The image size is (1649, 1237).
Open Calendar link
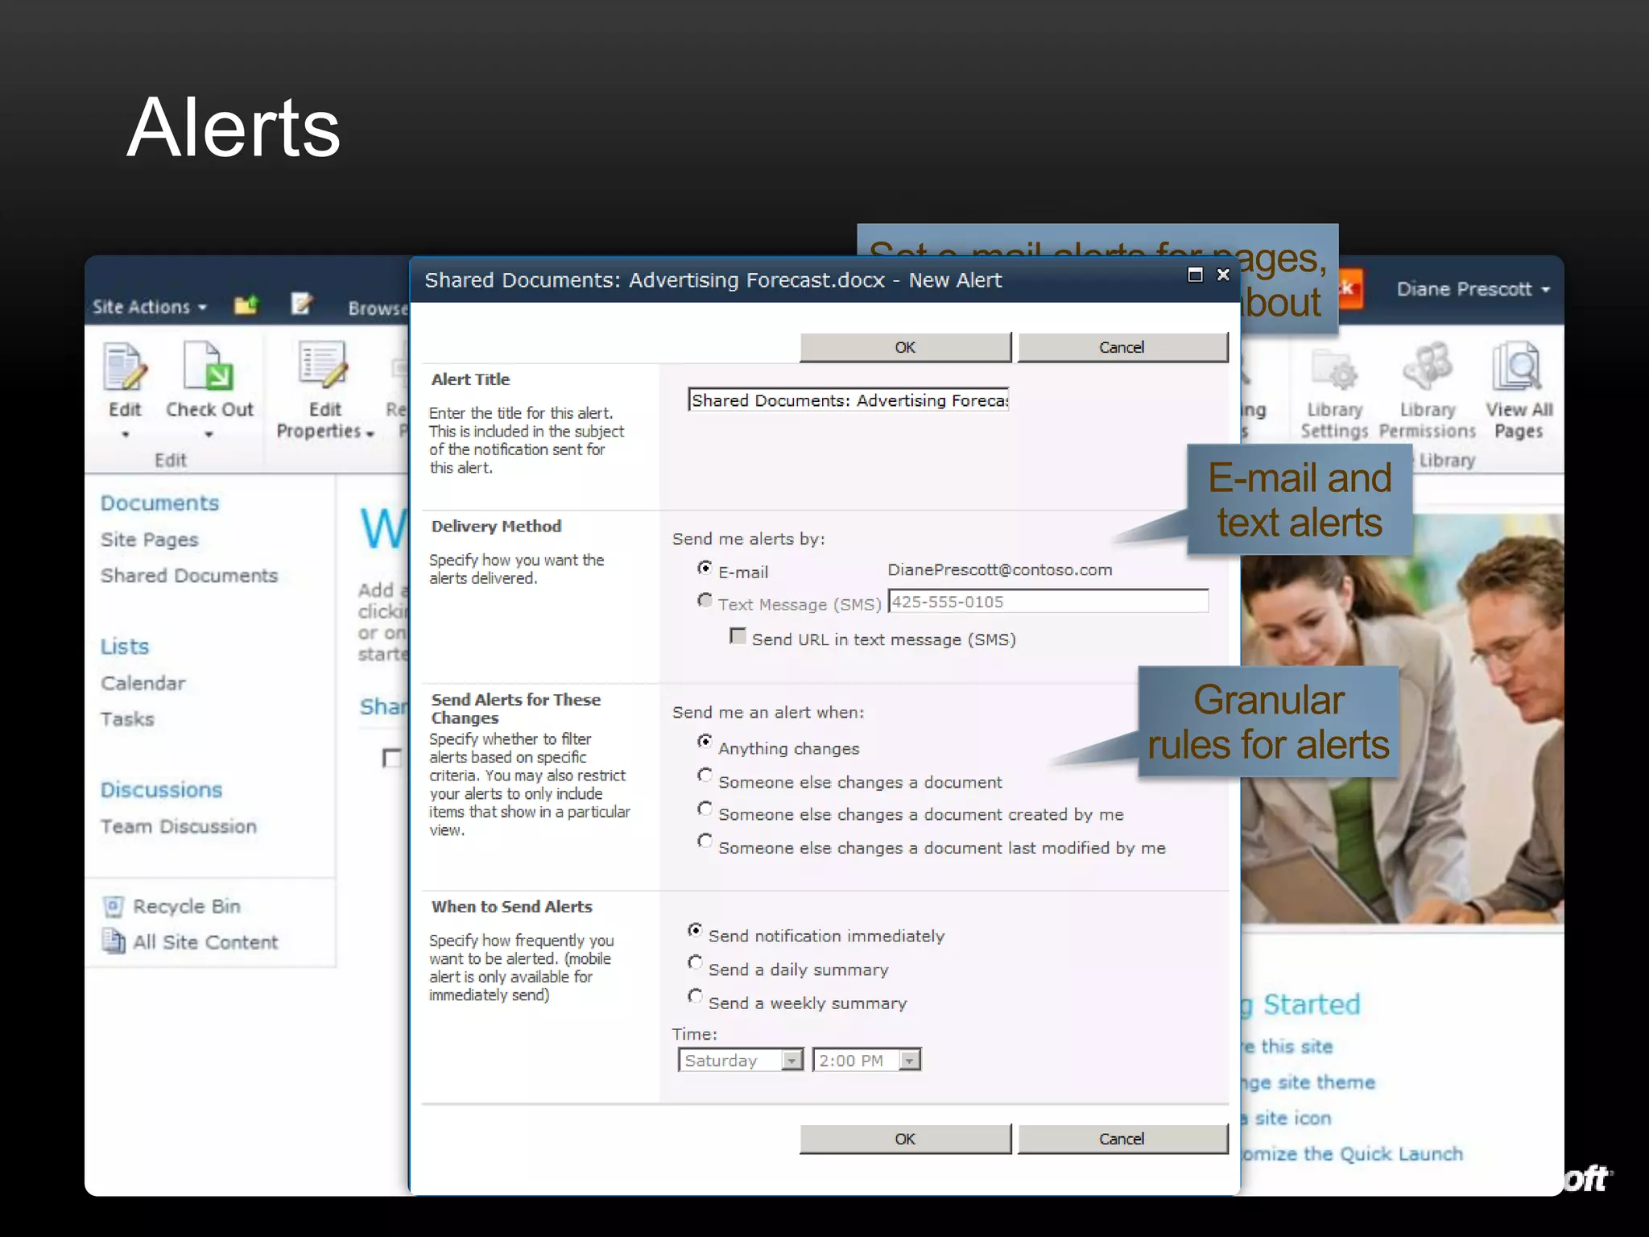point(143,683)
